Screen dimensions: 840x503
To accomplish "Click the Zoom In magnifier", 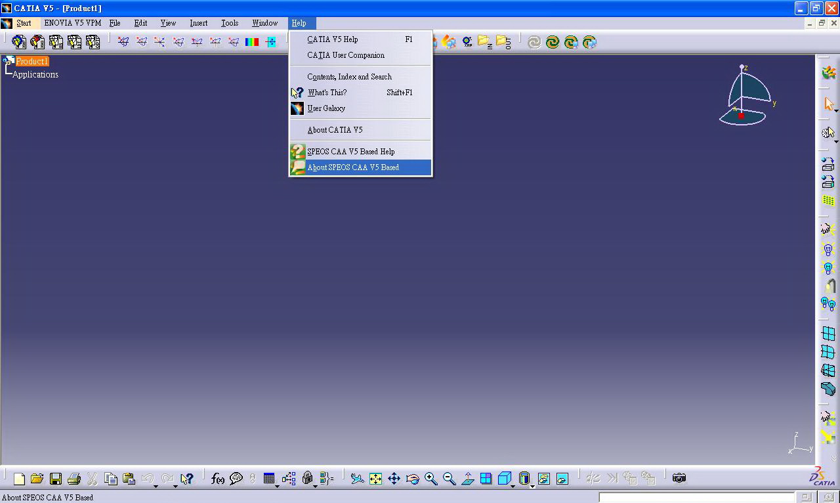I will [x=430, y=479].
